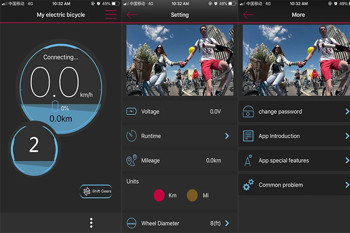
Task: Tap the Mileage label
Action: coord(150,160)
